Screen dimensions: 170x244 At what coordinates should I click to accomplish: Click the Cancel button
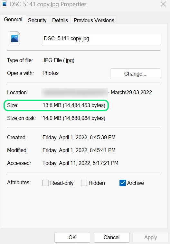pos(111,237)
